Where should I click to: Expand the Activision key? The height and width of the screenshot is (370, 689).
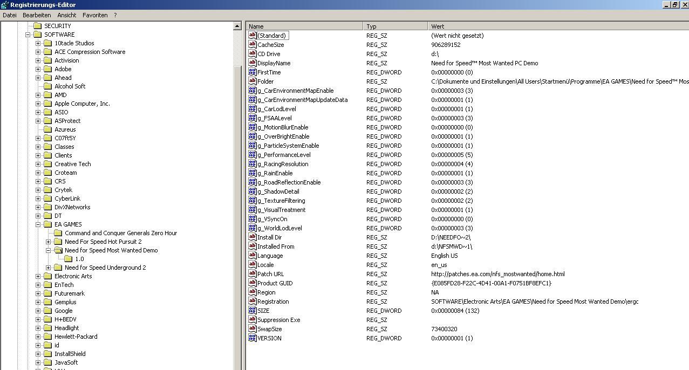click(x=38, y=60)
